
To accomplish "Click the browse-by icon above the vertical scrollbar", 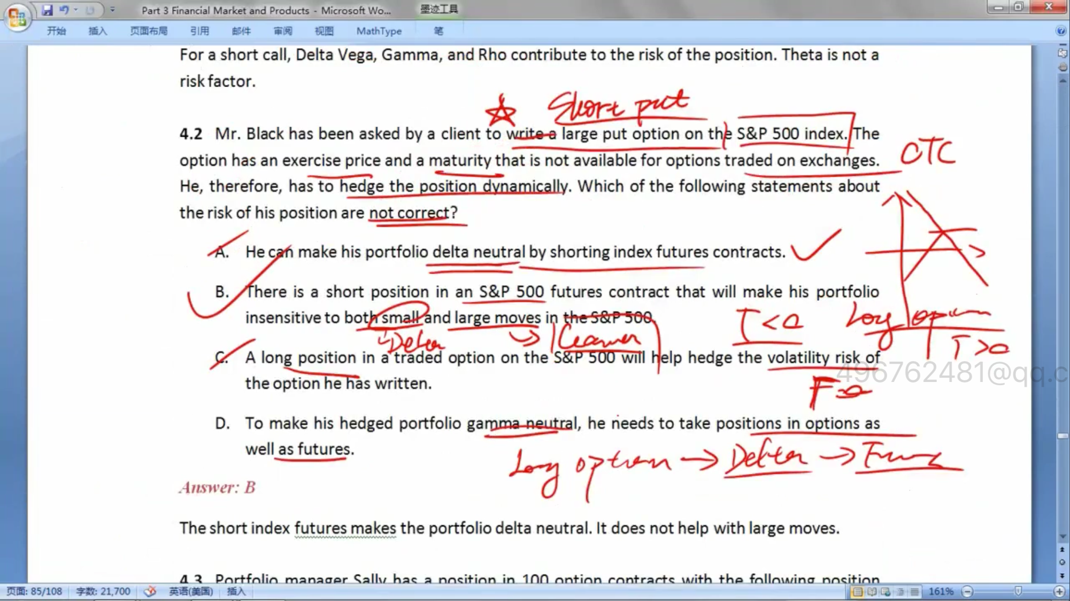I will tap(1063, 67).
